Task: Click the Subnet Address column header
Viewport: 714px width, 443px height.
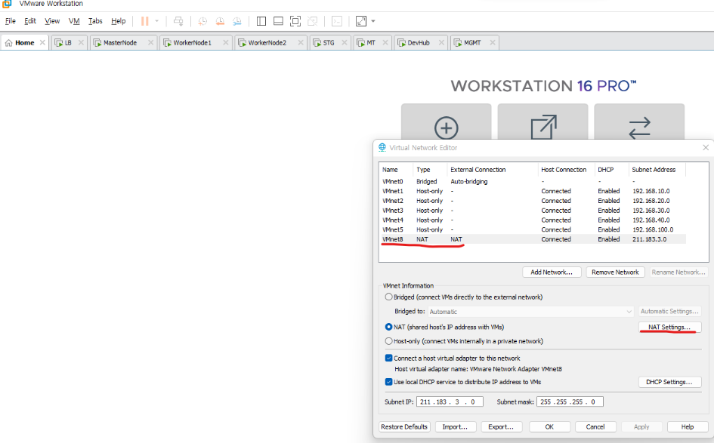Action: (657, 170)
